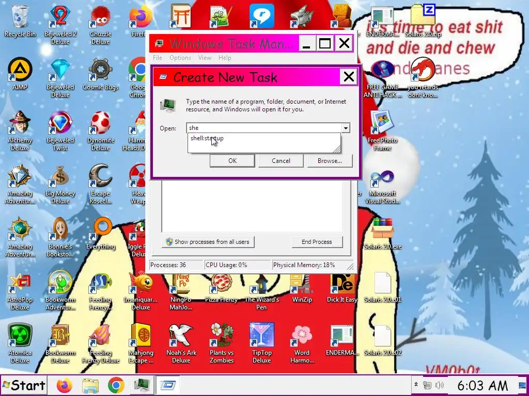The image size is (529, 396).
Task: Switch to Task Manager taskbar button
Action: 142,385
